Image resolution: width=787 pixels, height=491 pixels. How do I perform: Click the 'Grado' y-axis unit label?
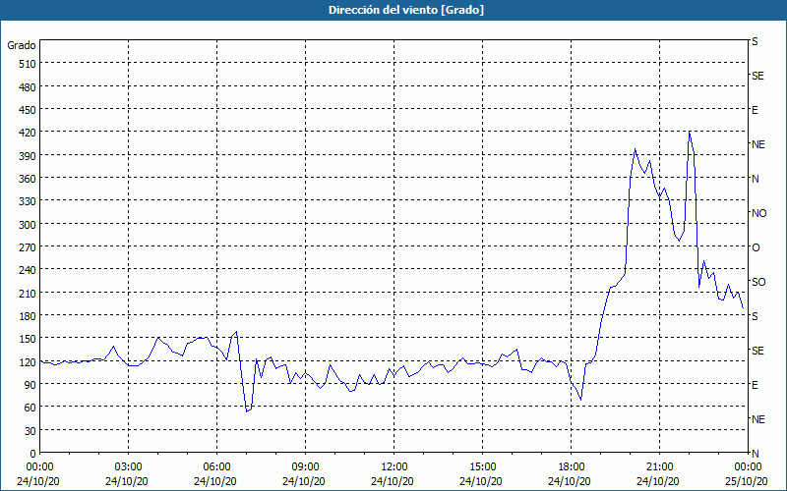(22, 45)
